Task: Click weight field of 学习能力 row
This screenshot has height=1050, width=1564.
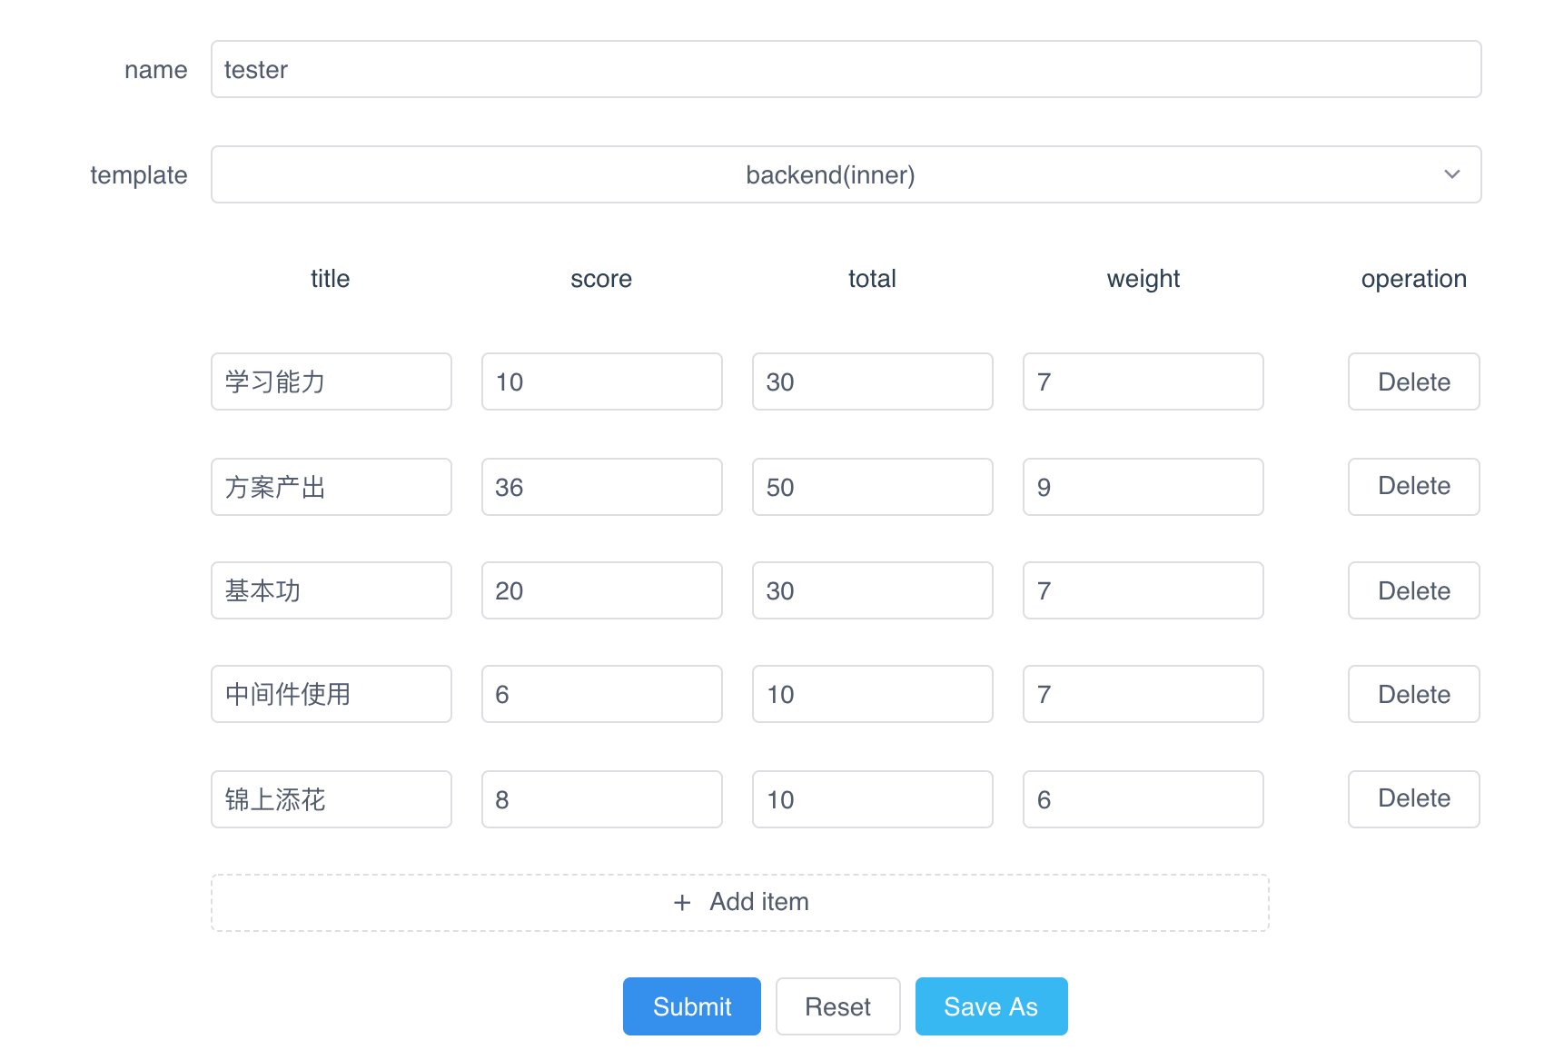Action: (1143, 381)
